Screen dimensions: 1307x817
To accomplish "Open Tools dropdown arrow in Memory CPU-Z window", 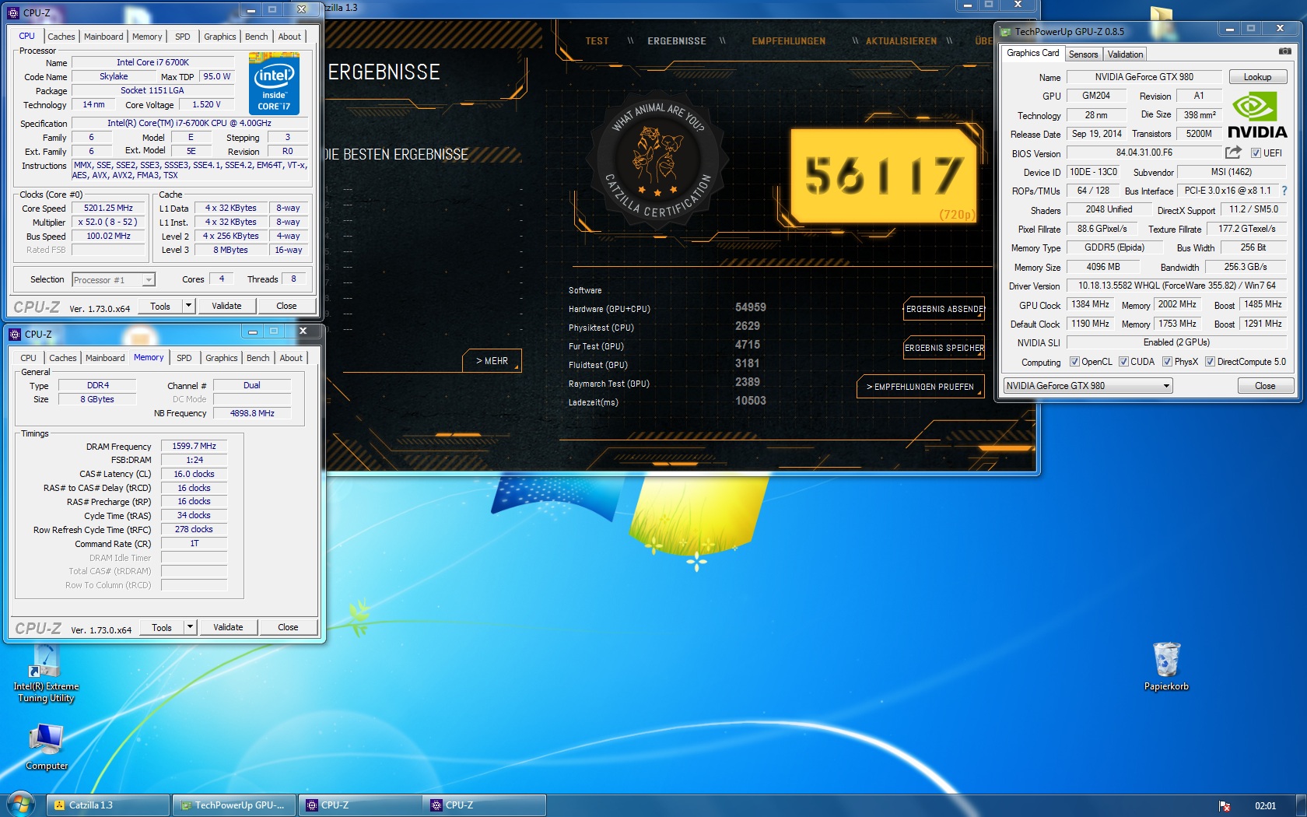I will click(190, 627).
